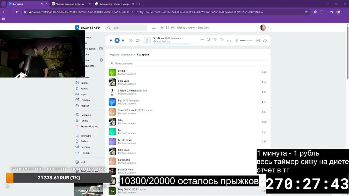Switch to Частота прыжков человека tab
Viewport: 349px width, 196px height.
click(71, 4)
